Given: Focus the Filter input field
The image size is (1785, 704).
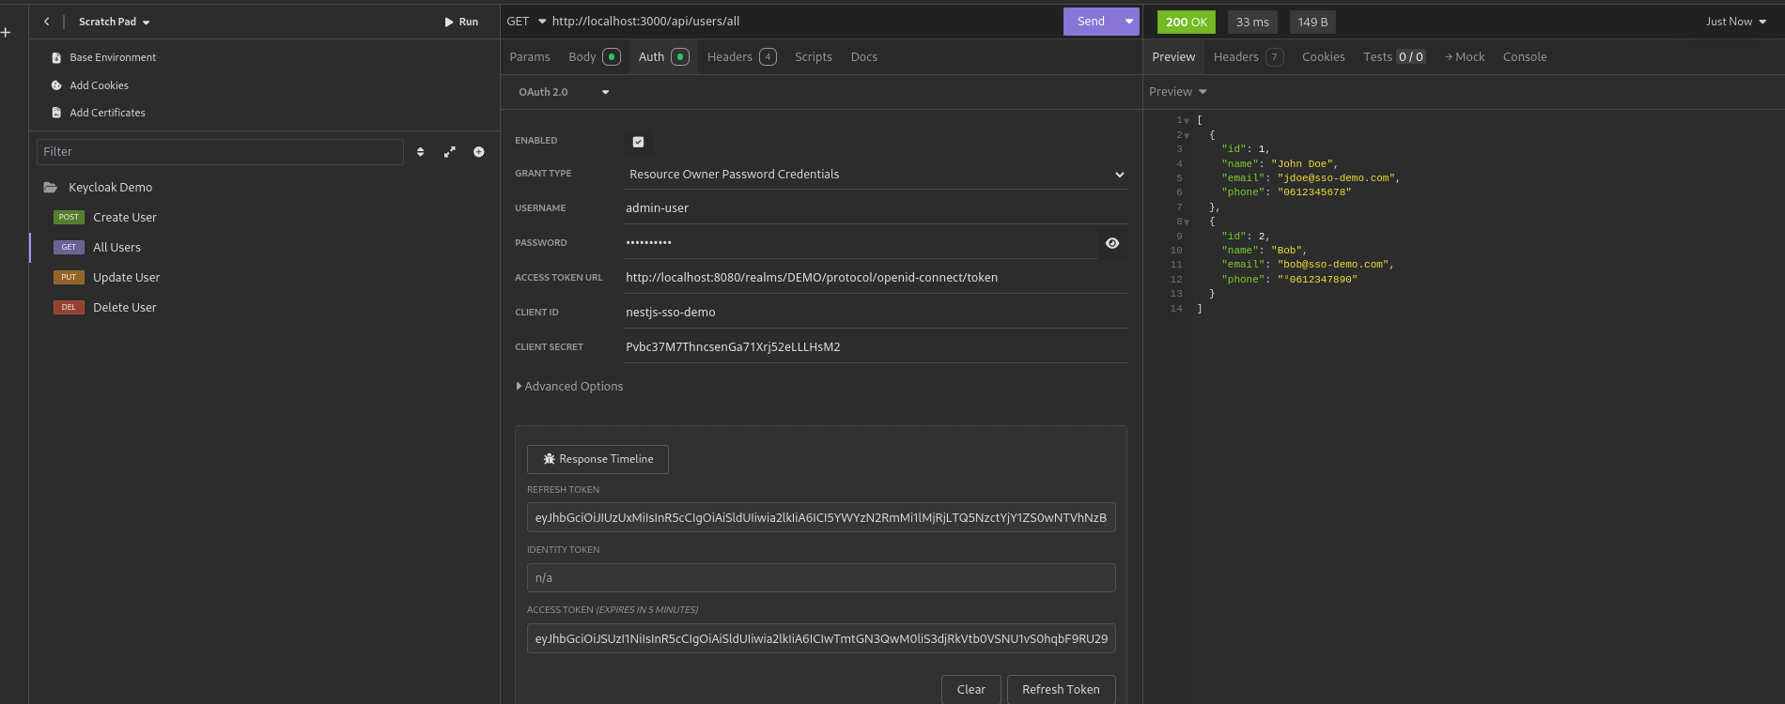Looking at the screenshot, I should click(x=220, y=151).
